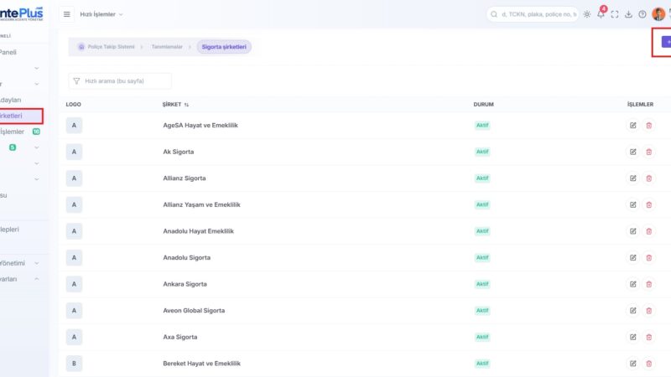Edit the Ak Sigorta row
Image resolution: width=671 pixels, height=377 pixels.
coord(632,152)
